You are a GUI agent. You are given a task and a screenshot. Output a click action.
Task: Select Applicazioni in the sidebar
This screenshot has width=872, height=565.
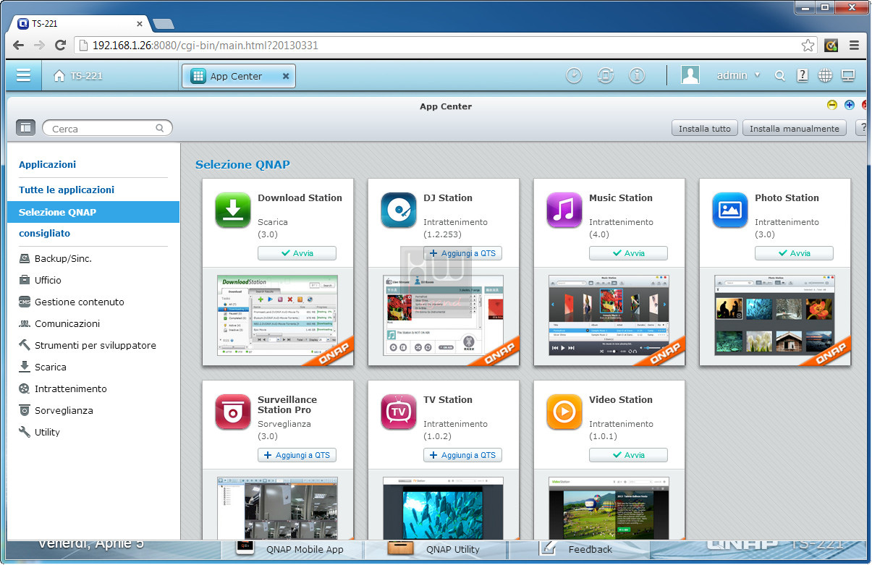pos(47,164)
